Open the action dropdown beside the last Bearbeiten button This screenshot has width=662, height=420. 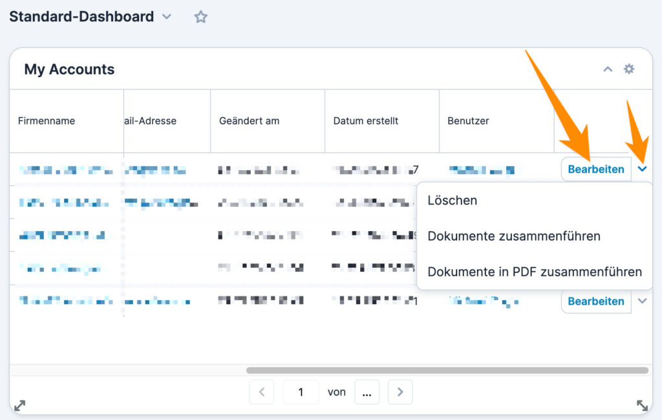[x=642, y=301]
